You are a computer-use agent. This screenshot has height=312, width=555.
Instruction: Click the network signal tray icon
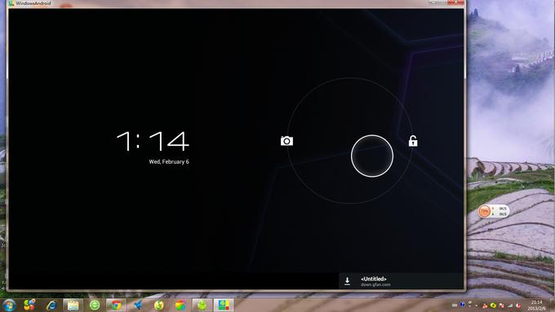[x=510, y=305]
